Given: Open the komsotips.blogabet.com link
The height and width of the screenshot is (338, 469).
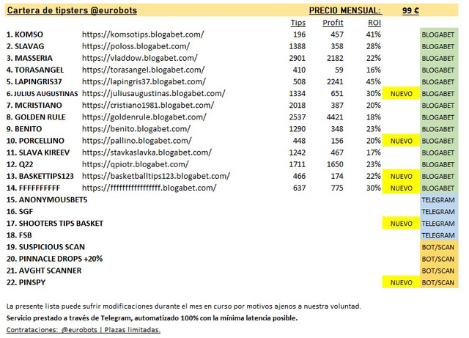Looking at the screenshot, I should pos(143,34).
